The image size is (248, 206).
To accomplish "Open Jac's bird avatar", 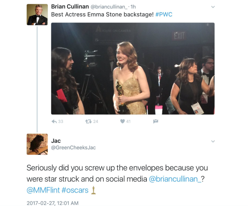I will 37,144.
